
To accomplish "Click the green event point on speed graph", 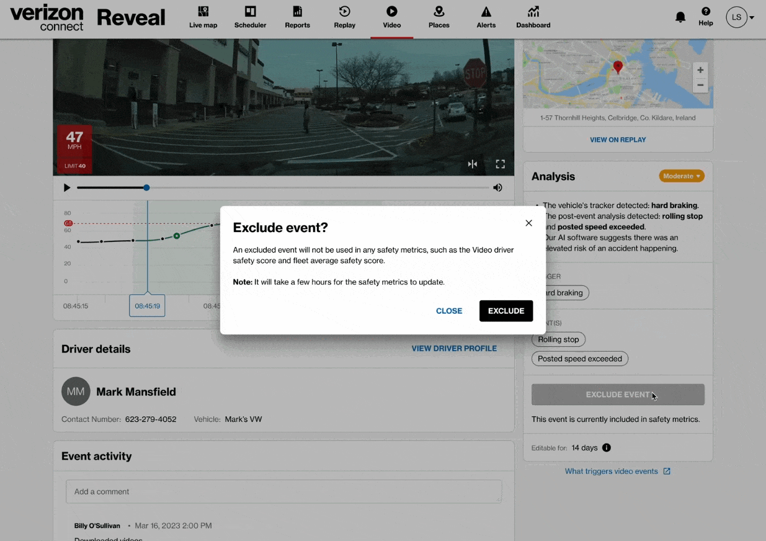I will [177, 236].
